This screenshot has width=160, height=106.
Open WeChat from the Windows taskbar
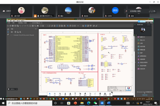coord(95,103)
